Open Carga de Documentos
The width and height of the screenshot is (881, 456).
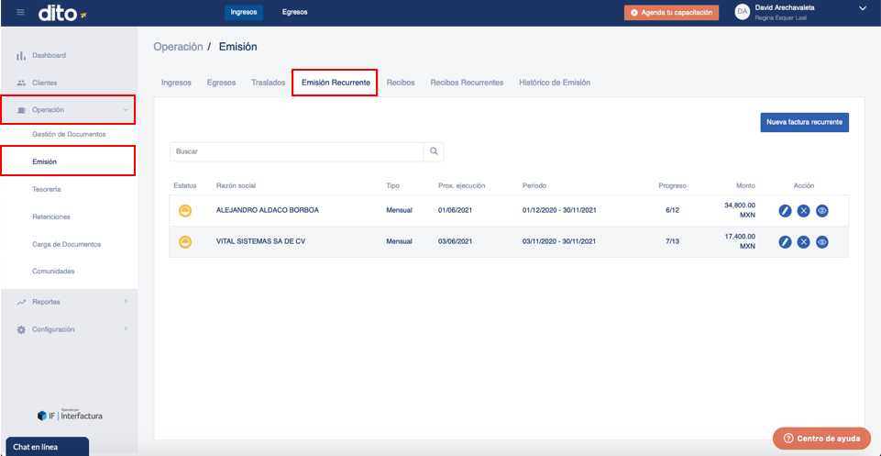click(66, 245)
